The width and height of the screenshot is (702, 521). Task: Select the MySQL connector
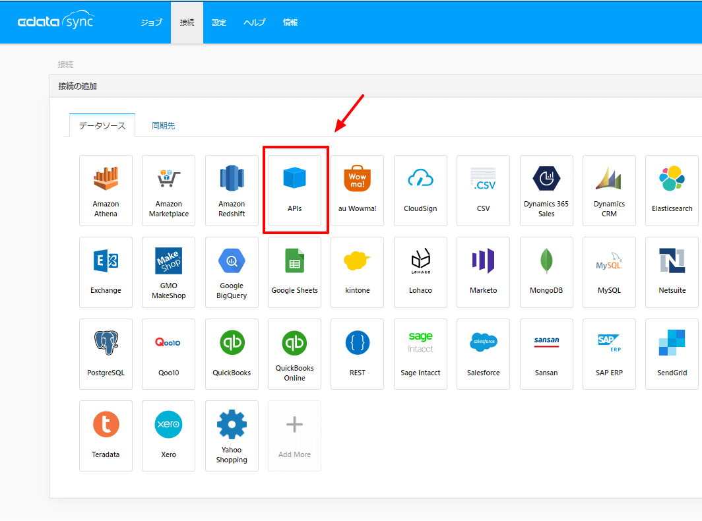610,272
